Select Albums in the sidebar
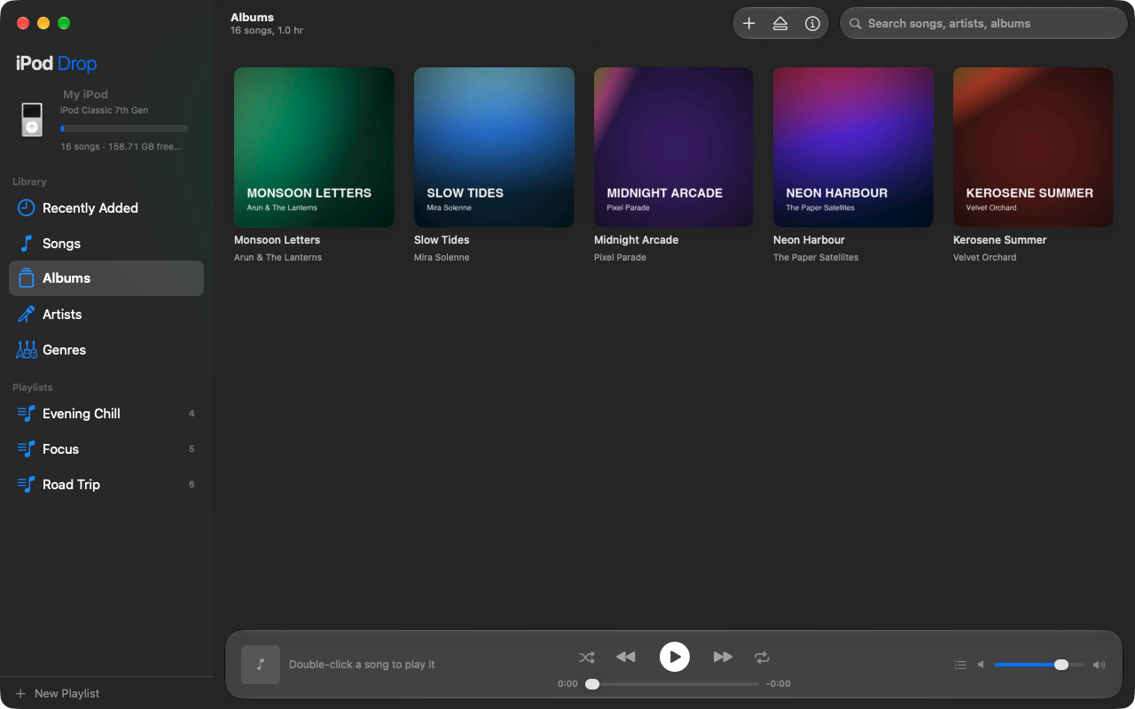Image resolution: width=1135 pixels, height=709 pixels. tap(106, 278)
